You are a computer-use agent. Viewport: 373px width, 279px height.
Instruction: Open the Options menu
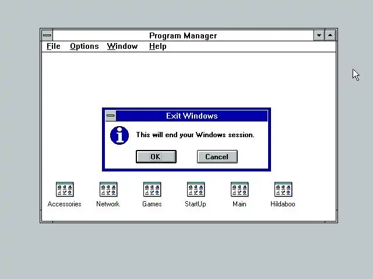(x=84, y=46)
